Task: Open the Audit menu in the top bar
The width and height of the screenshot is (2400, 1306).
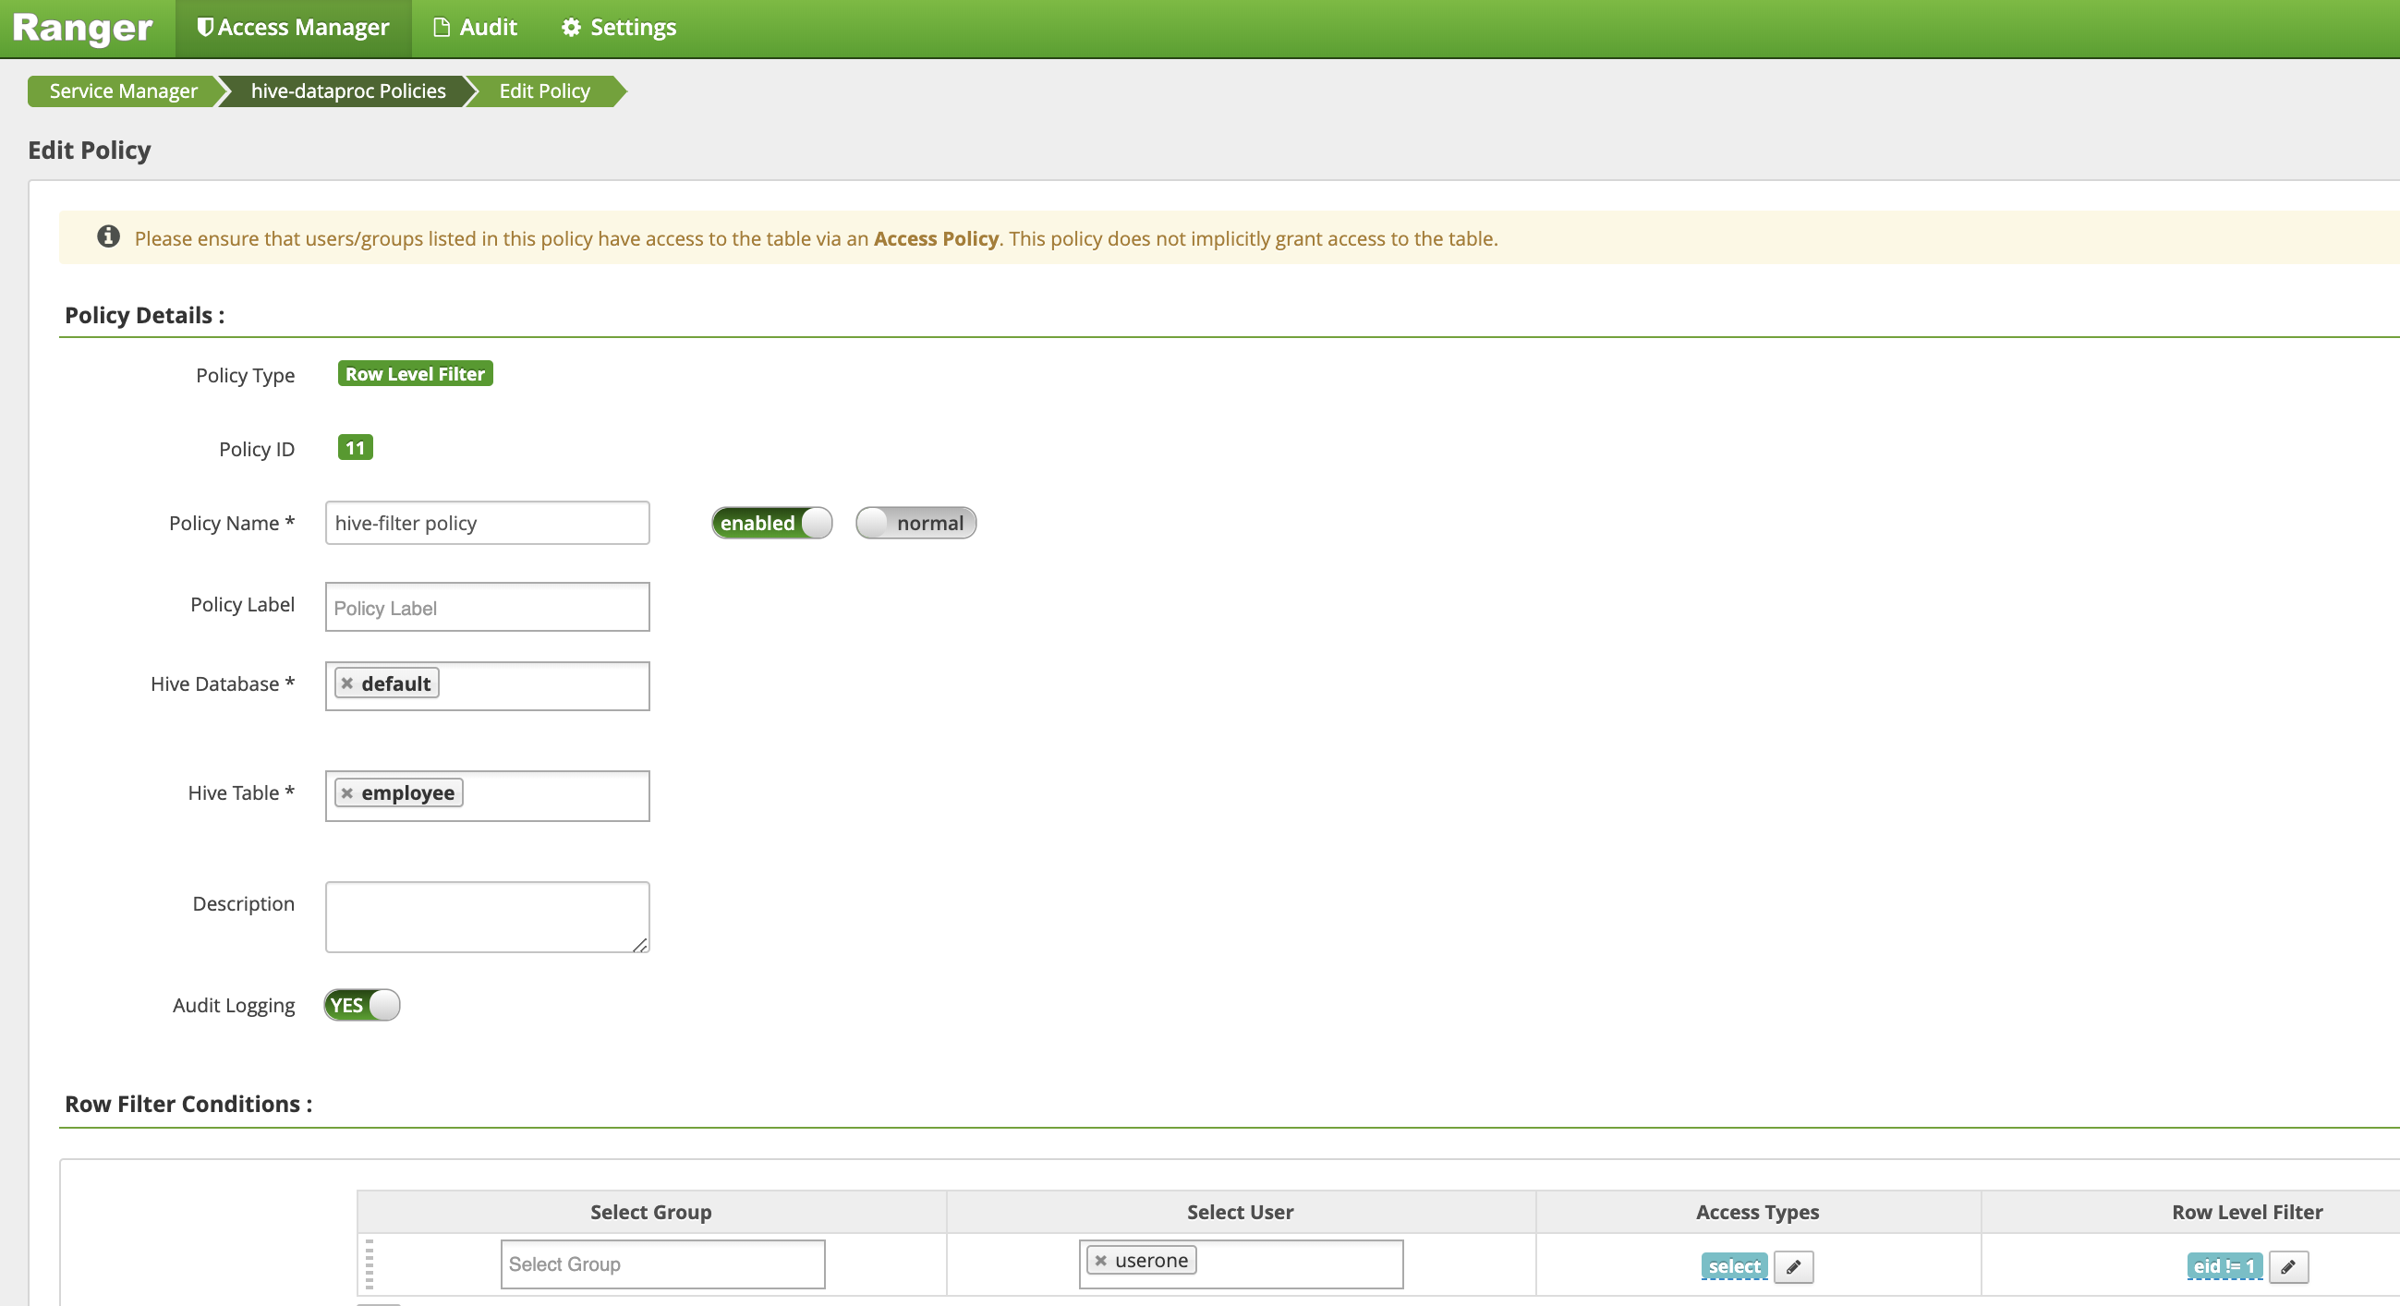Action: 475,28
